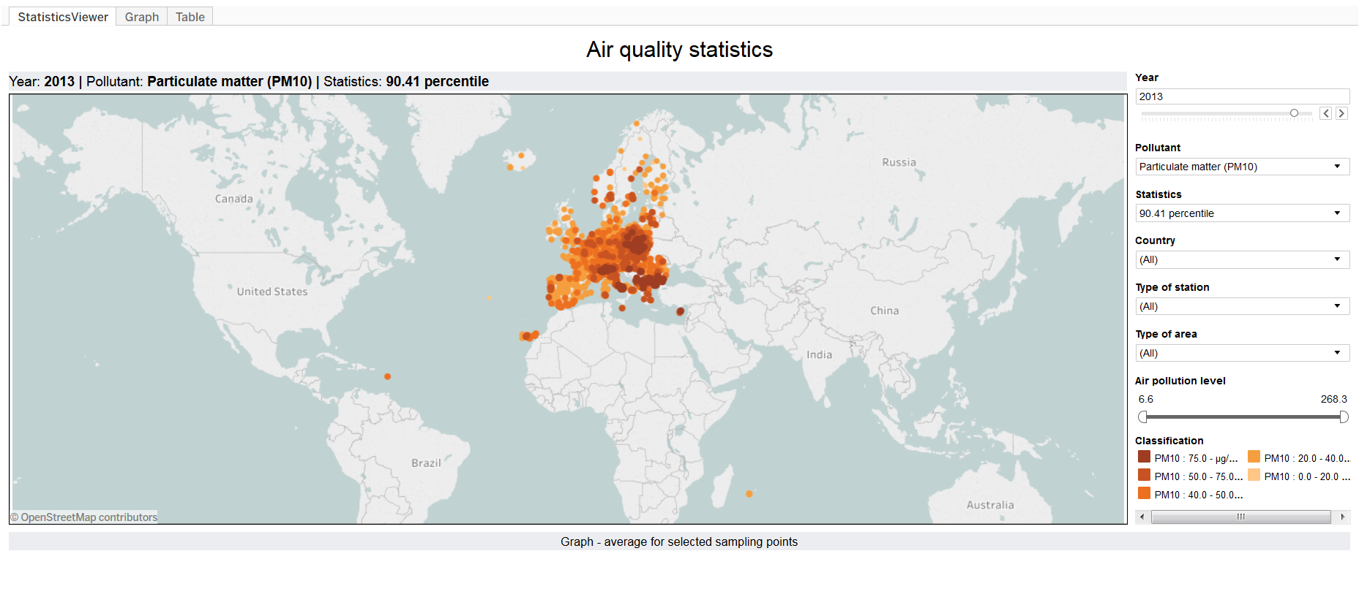The width and height of the screenshot is (1359, 616).
Task: Click the PM10 75.0 dark red legend swatch
Action: 1144,457
